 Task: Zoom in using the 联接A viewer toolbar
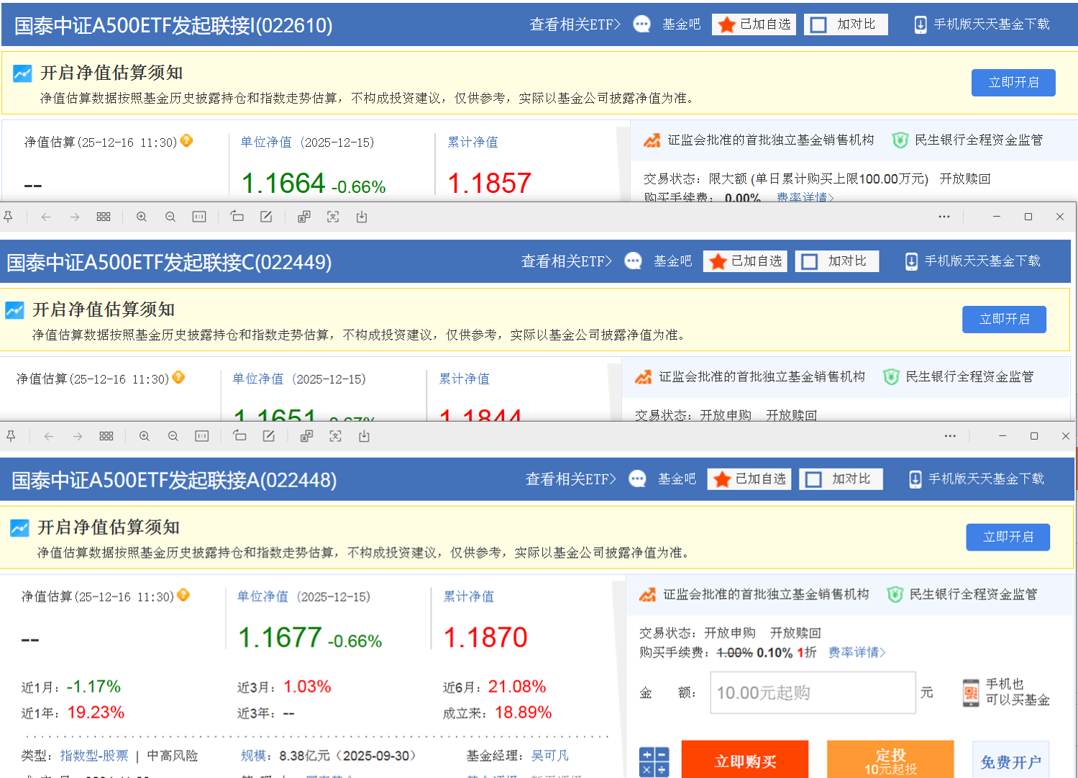pyautogui.click(x=145, y=436)
